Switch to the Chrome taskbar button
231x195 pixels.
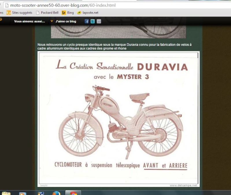(73, 193)
